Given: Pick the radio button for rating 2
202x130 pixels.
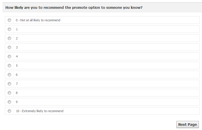Looking at the screenshot, I should pyautogui.click(x=9, y=38).
